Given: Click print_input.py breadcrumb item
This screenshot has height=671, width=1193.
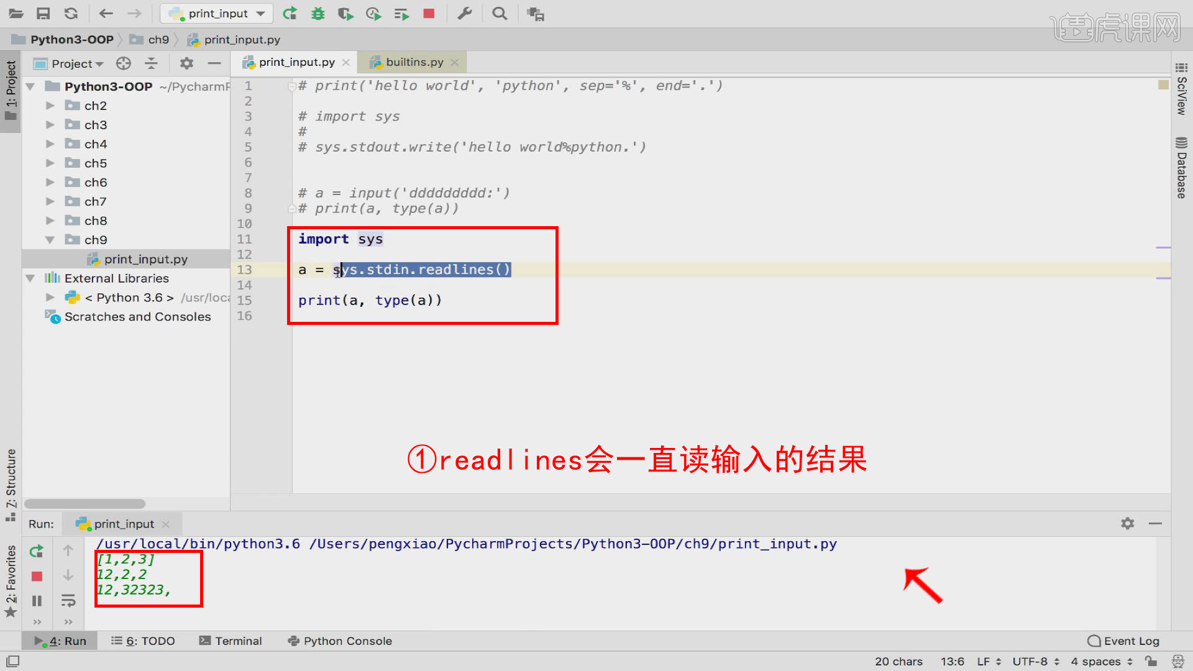Looking at the screenshot, I should tap(242, 39).
